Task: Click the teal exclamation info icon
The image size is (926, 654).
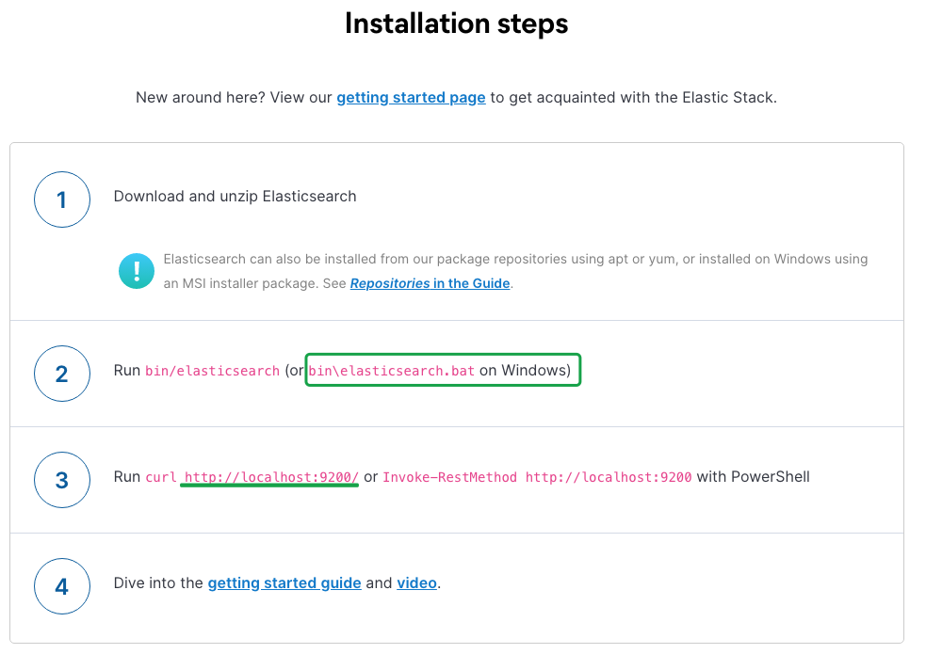Action: click(137, 271)
